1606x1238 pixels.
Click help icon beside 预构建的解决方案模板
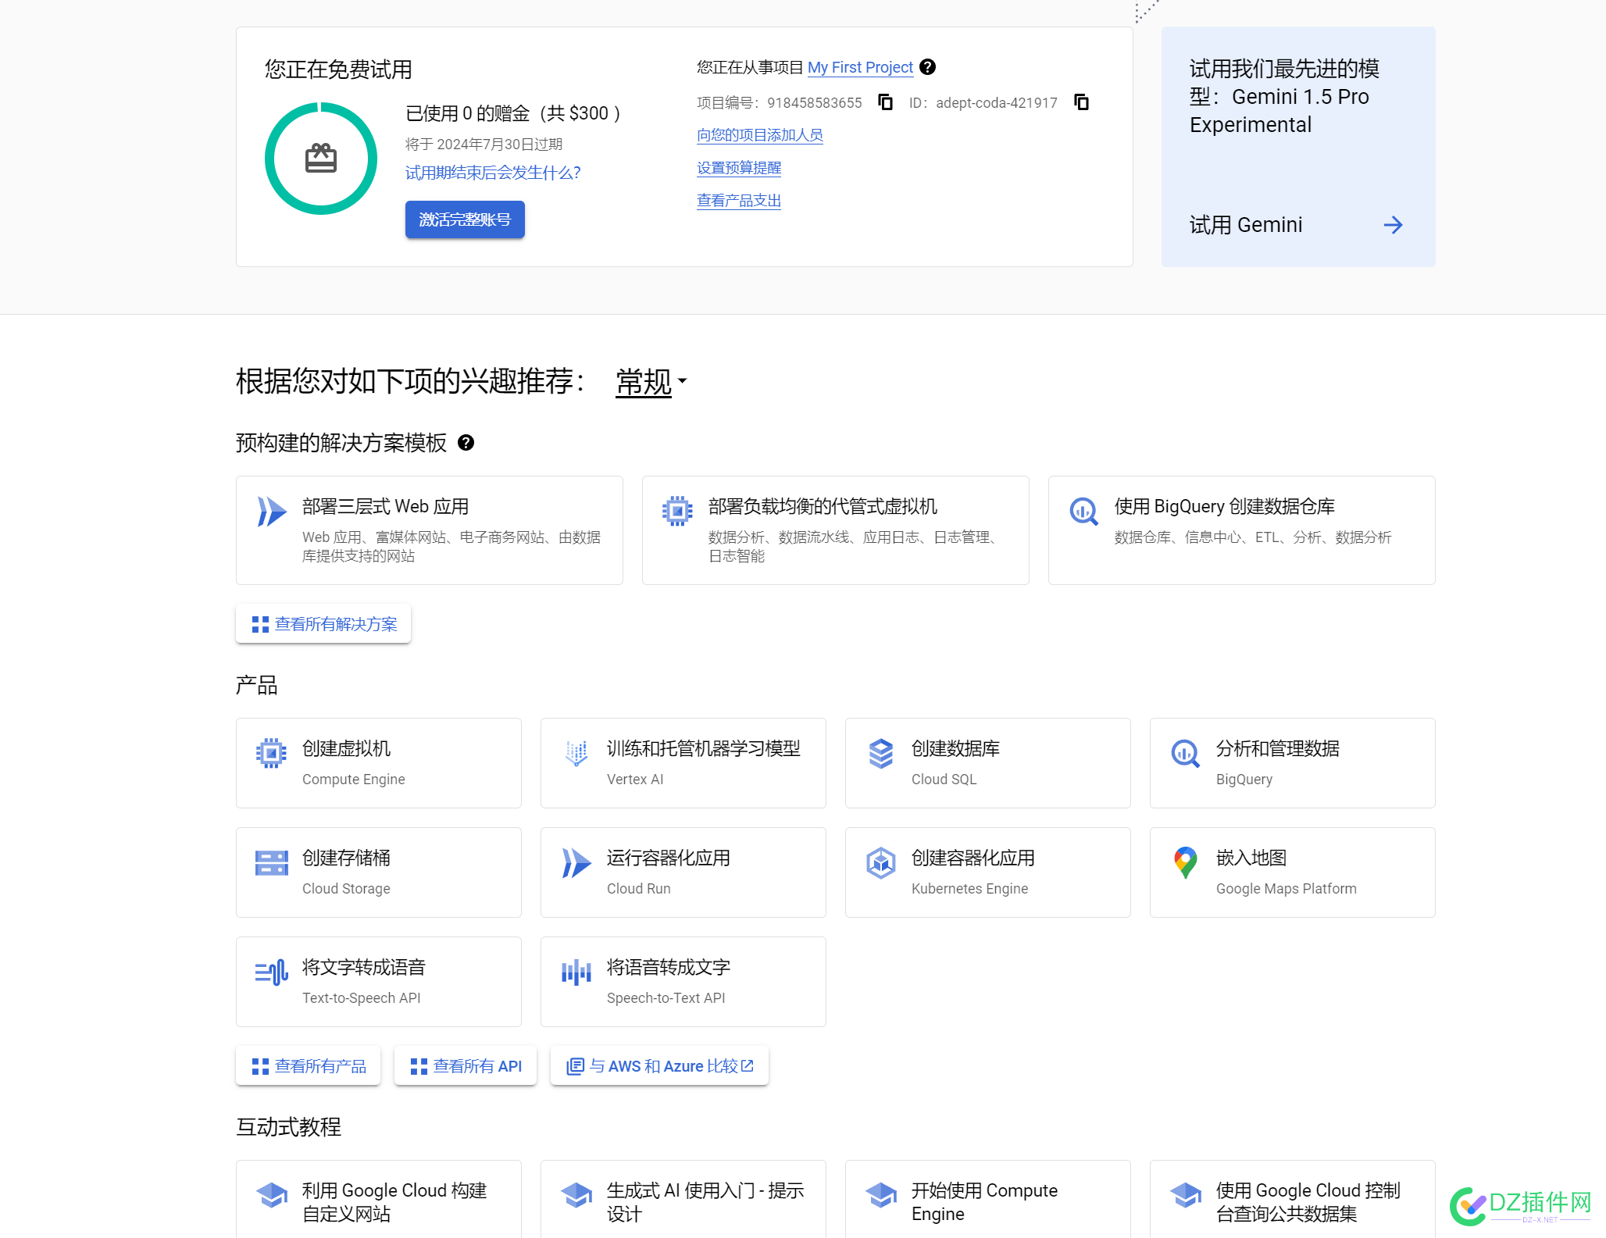[x=466, y=443]
